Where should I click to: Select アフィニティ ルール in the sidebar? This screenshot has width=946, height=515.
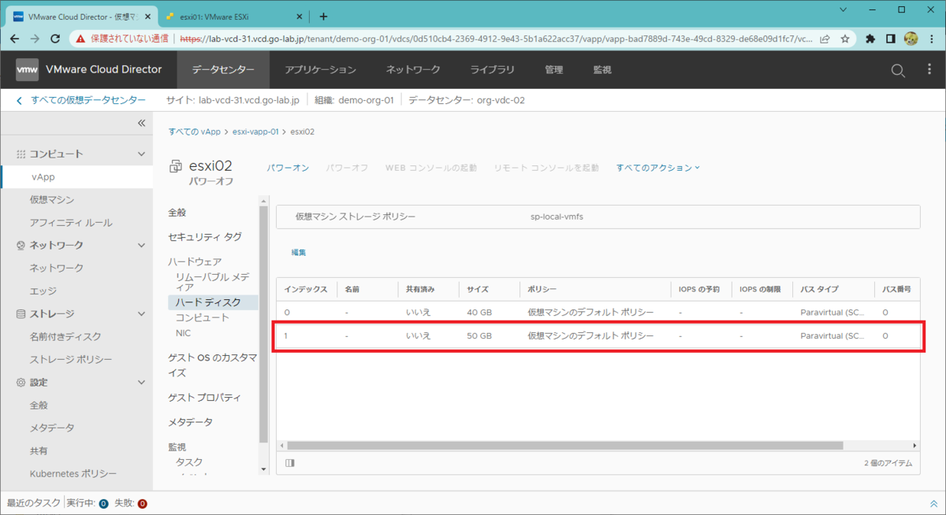pyautogui.click(x=71, y=222)
